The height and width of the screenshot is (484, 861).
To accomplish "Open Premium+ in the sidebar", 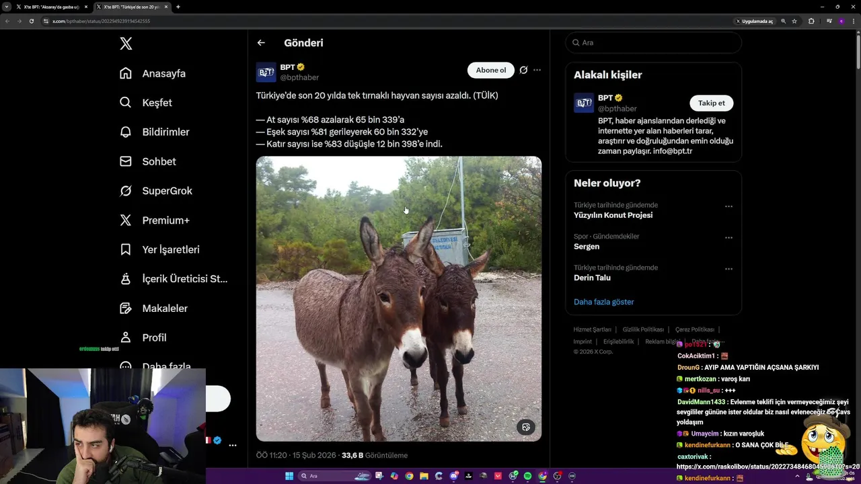I will (155, 220).
